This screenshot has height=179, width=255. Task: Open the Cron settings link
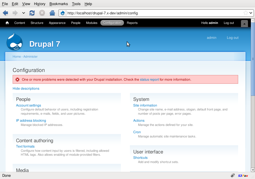coord(137,132)
